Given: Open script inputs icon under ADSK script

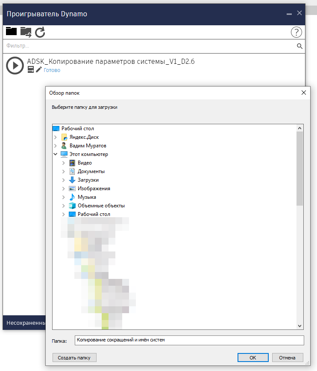Looking at the screenshot, I should click(x=31, y=69).
